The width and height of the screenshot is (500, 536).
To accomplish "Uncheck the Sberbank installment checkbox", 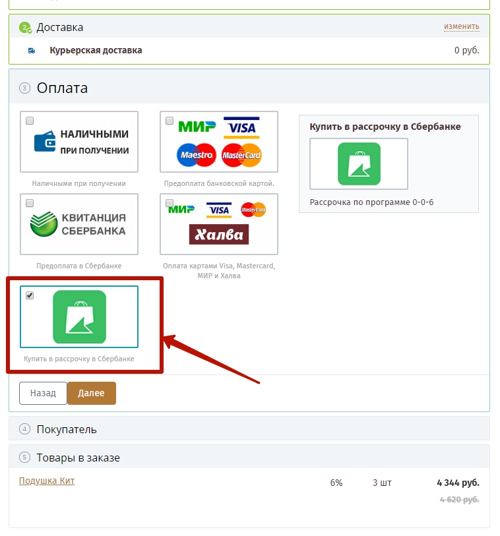I will [30, 295].
